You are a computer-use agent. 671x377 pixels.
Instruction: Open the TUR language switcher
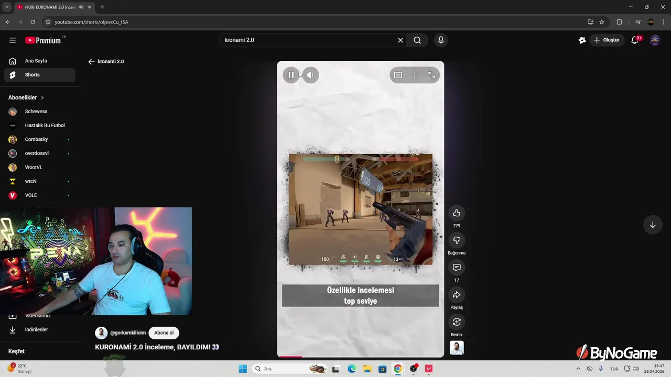click(614, 369)
